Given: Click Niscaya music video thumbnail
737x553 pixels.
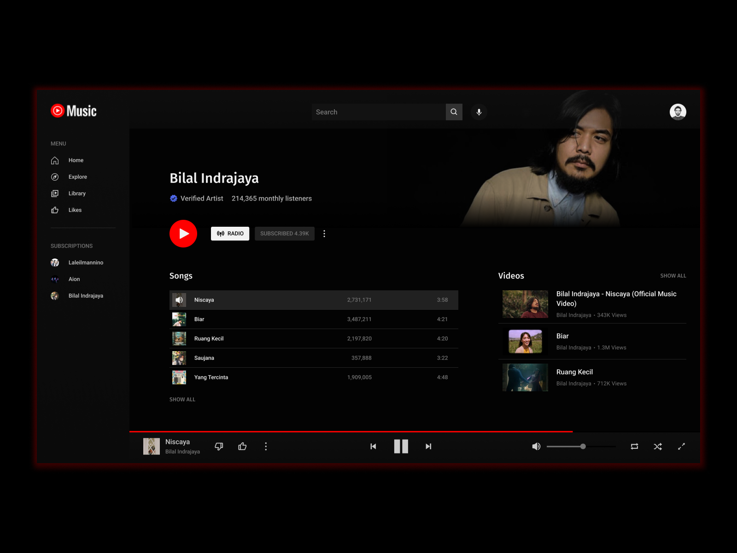Looking at the screenshot, I should point(525,304).
